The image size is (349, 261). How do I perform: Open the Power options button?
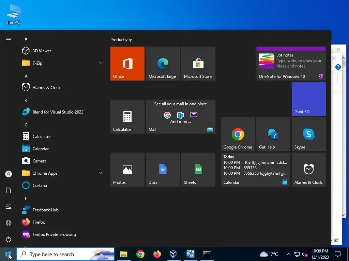click(9, 239)
